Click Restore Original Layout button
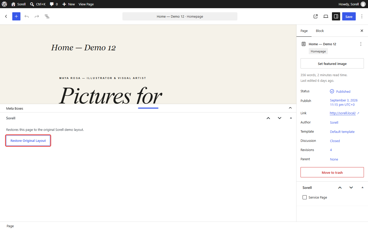Image resolution: width=368 pixels, height=230 pixels. 28,141
